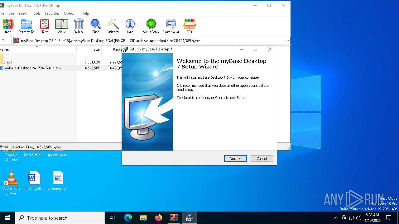Close the myBase Setup dialog
399x224 pixels.
point(270,49)
